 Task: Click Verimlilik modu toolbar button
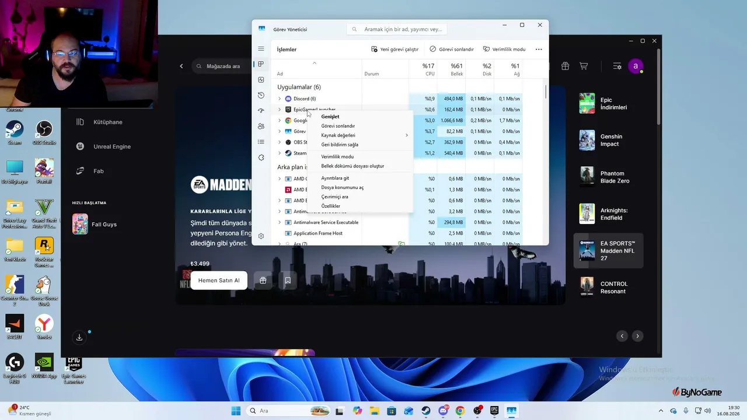pyautogui.click(x=504, y=50)
